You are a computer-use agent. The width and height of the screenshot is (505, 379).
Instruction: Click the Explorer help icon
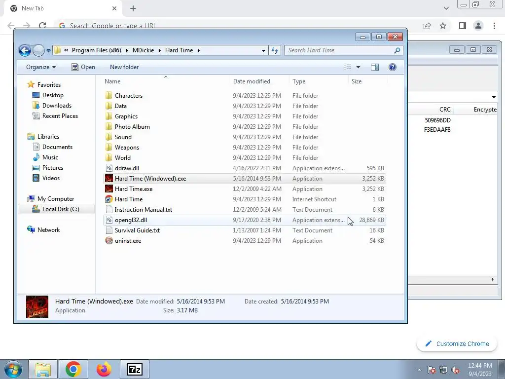(392, 67)
